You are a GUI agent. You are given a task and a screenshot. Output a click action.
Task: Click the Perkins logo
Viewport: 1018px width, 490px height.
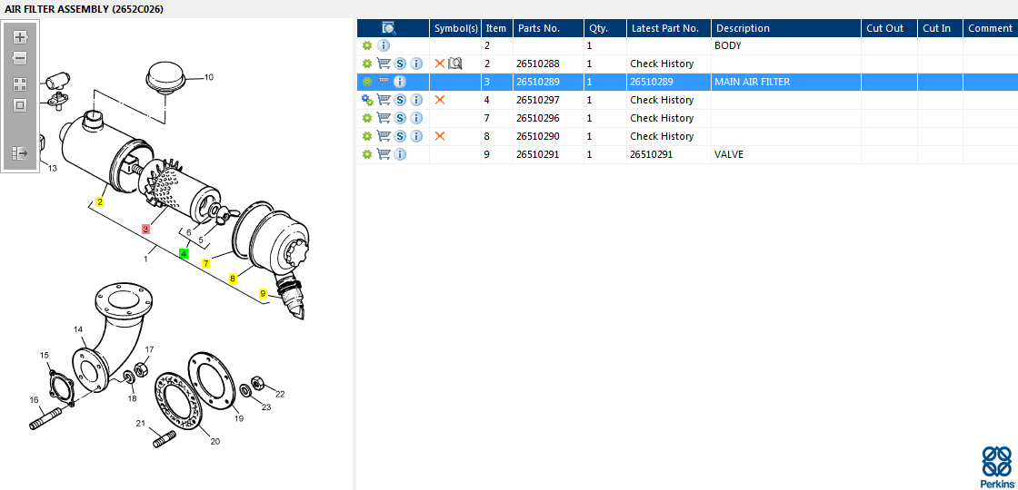(996, 466)
